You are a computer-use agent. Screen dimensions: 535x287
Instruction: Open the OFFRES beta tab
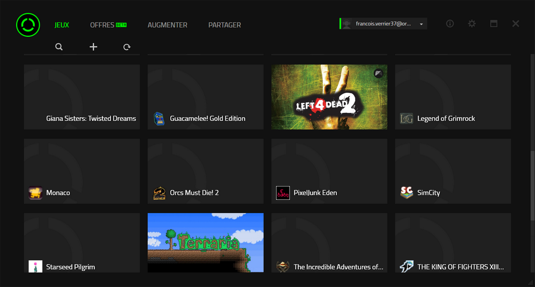coord(108,25)
